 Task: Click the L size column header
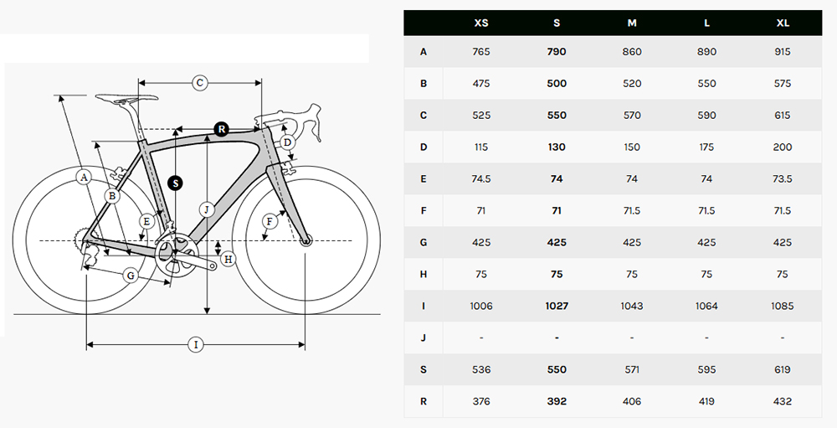click(x=707, y=23)
